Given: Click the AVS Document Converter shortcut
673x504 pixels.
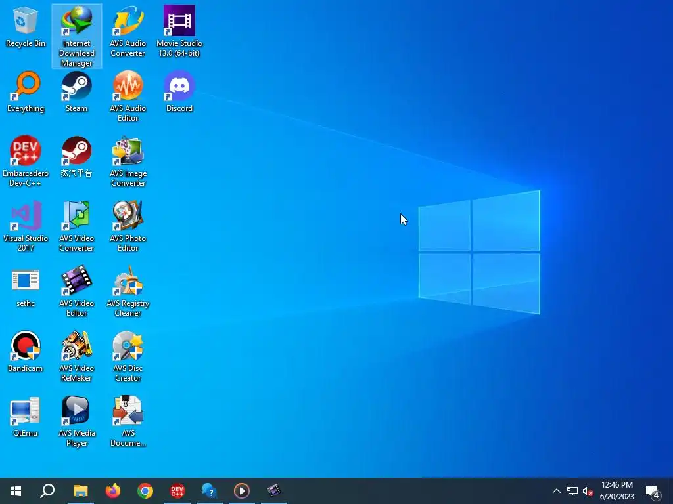Looking at the screenshot, I should [128, 422].
